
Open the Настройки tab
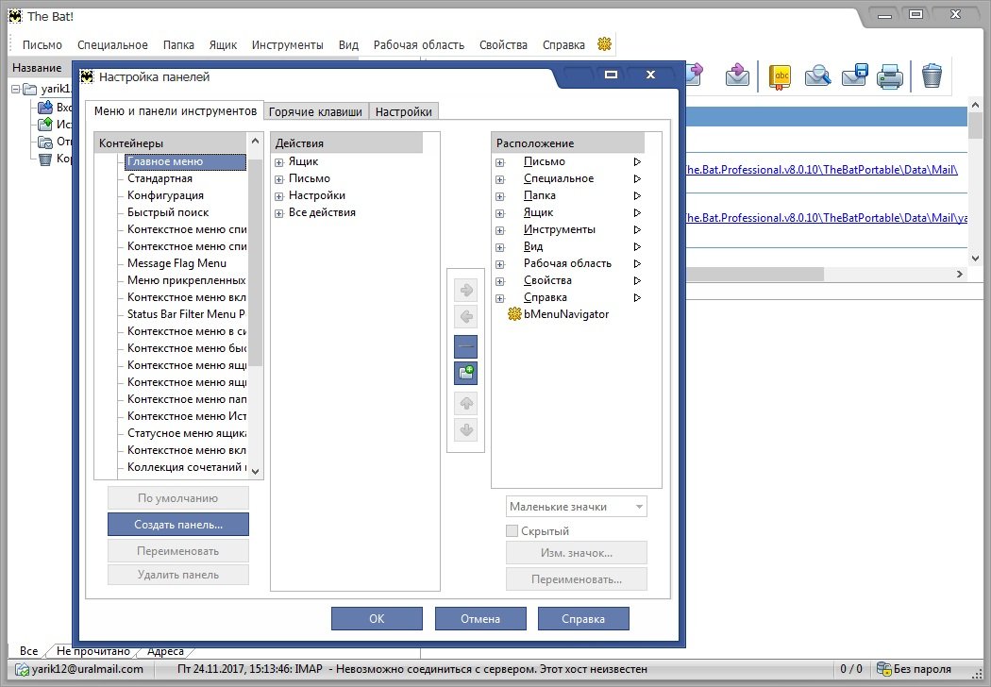pyautogui.click(x=403, y=111)
